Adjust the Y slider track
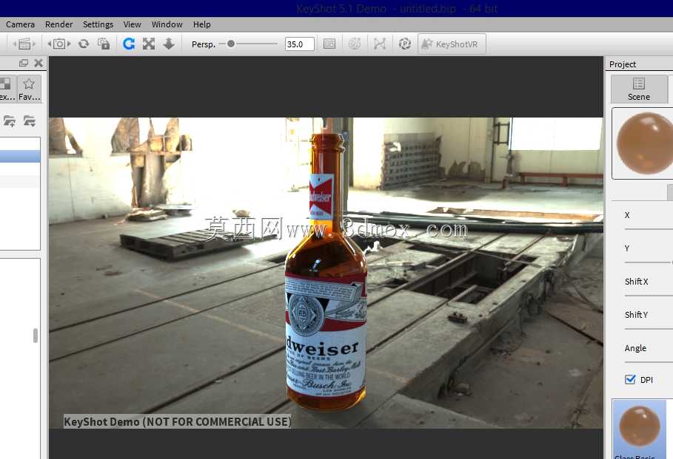This screenshot has height=459, width=673. (648, 262)
